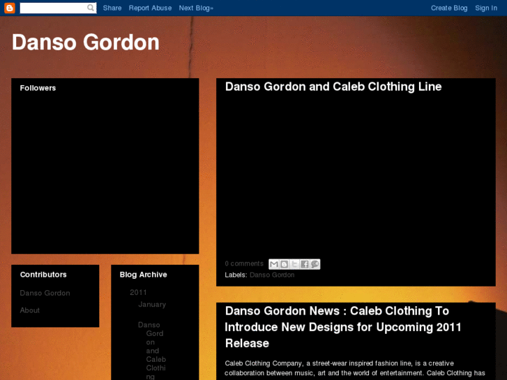Click the About contributor link

[x=30, y=310]
